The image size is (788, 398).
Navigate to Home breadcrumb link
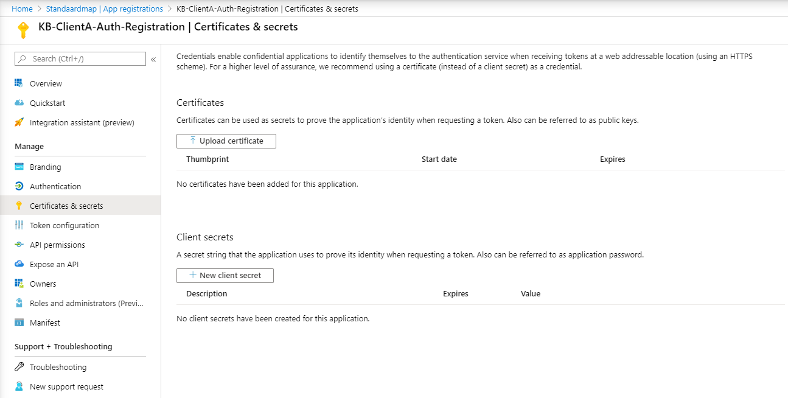21,9
